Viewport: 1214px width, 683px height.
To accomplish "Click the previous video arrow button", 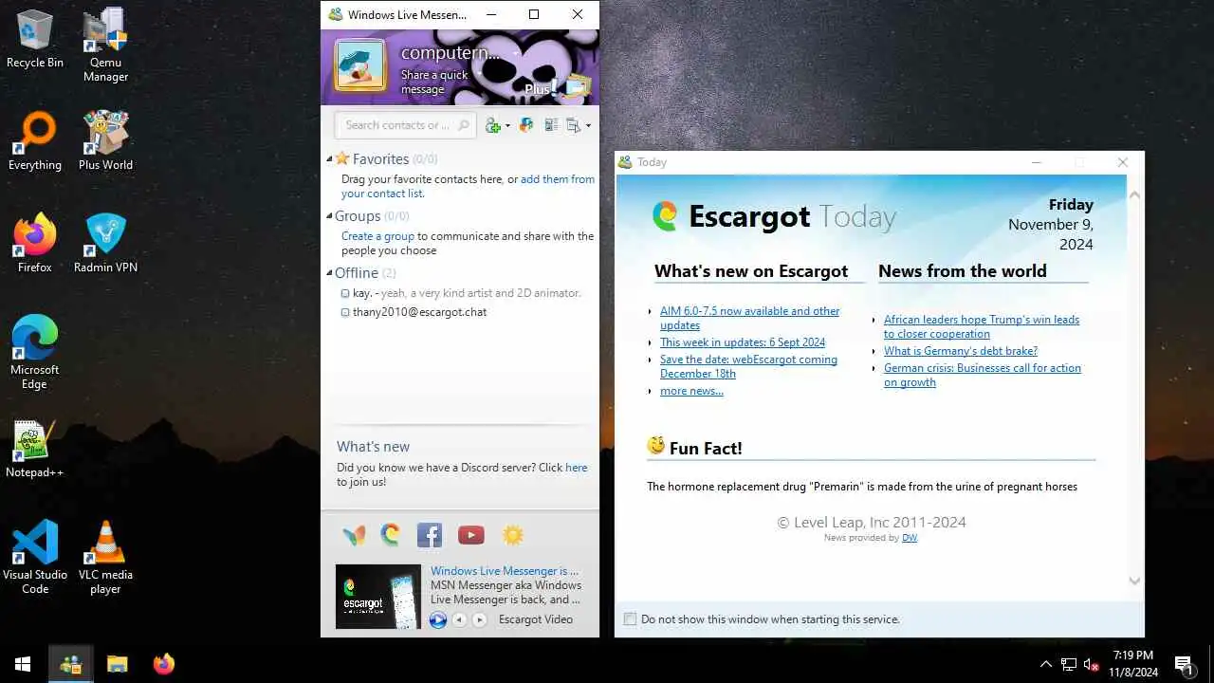I will [460, 620].
